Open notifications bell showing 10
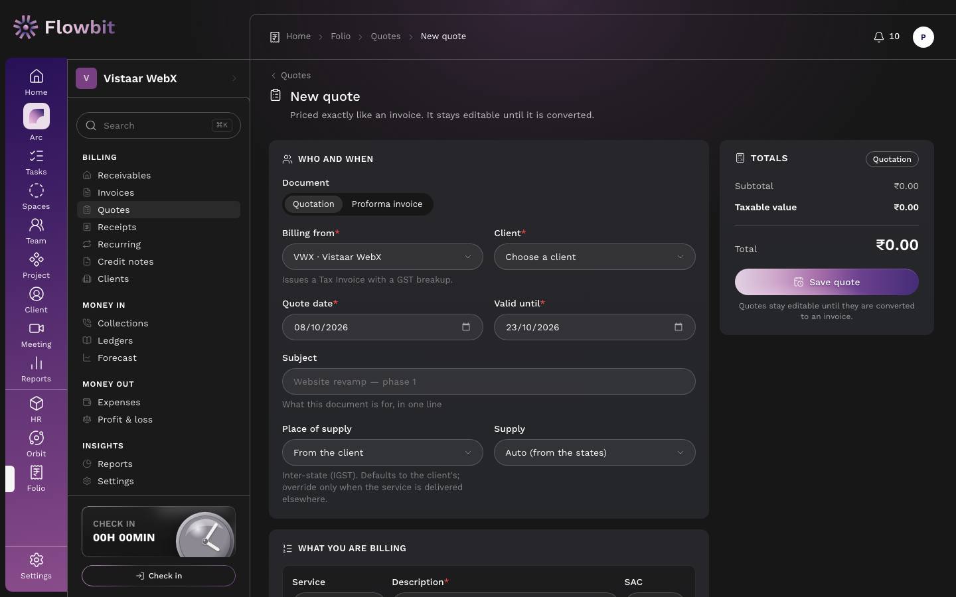956x597 pixels. pos(886,36)
